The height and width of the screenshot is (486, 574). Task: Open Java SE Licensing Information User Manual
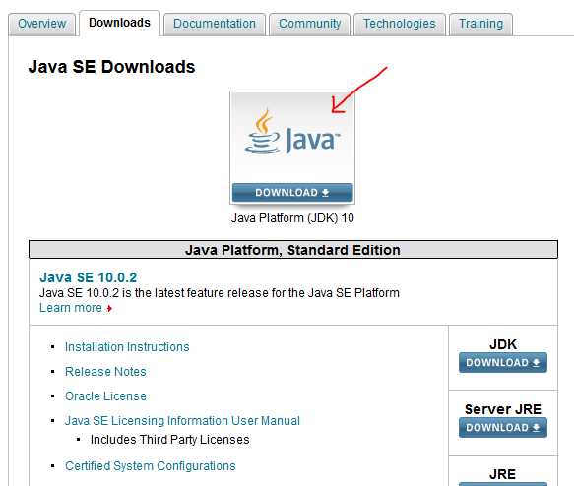point(182,420)
